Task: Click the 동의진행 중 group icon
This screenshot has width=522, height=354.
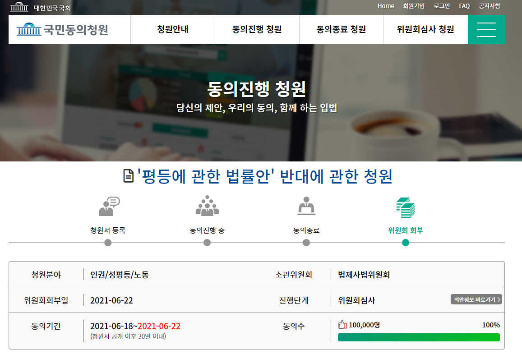Action: click(x=207, y=206)
